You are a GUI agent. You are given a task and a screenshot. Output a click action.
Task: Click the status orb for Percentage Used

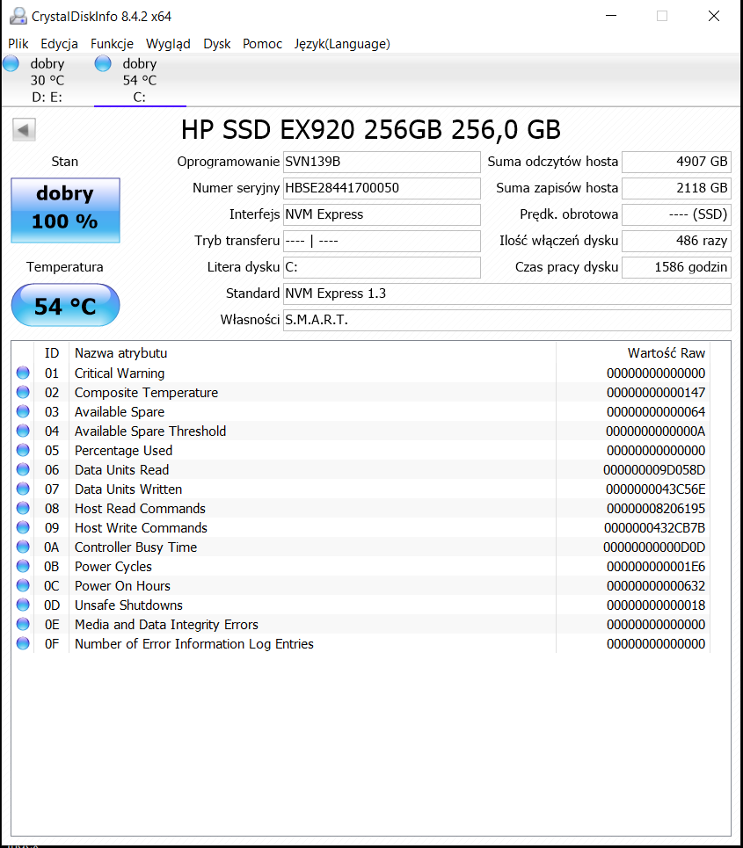click(x=23, y=450)
